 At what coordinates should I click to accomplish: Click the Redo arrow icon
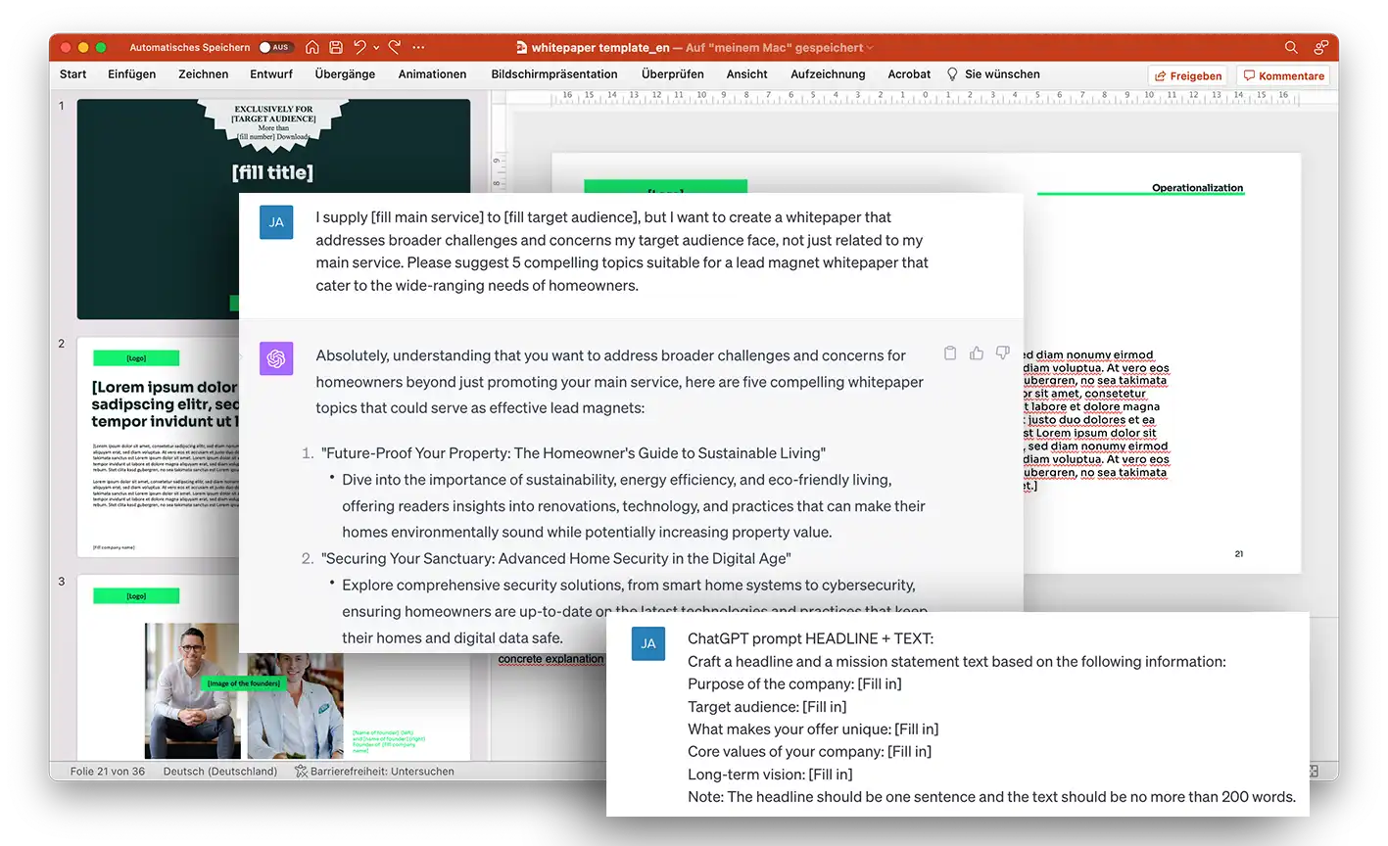pyautogui.click(x=395, y=47)
